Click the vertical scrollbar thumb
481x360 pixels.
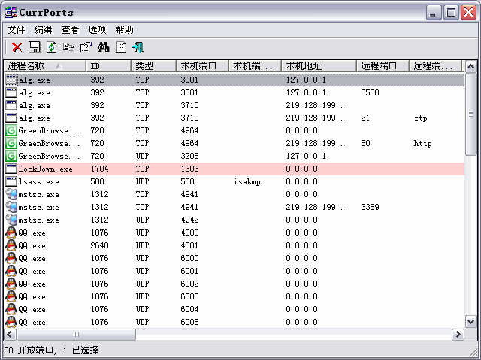pos(471,114)
